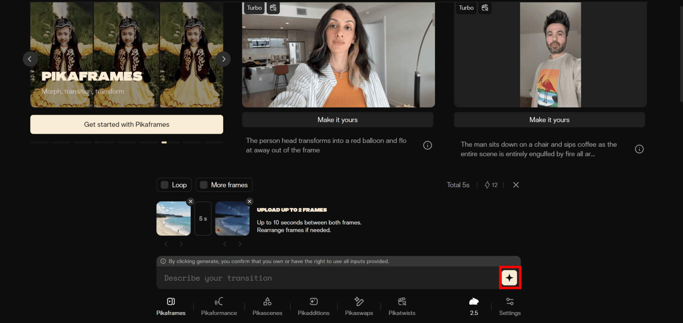Screen dimensions: 683x323
Task: Select the night beach frame thumbnail
Action: coord(232,219)
